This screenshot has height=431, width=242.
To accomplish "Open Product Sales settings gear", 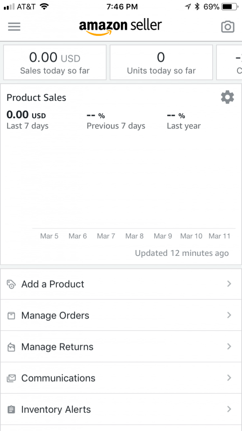I will coord(227,97).
